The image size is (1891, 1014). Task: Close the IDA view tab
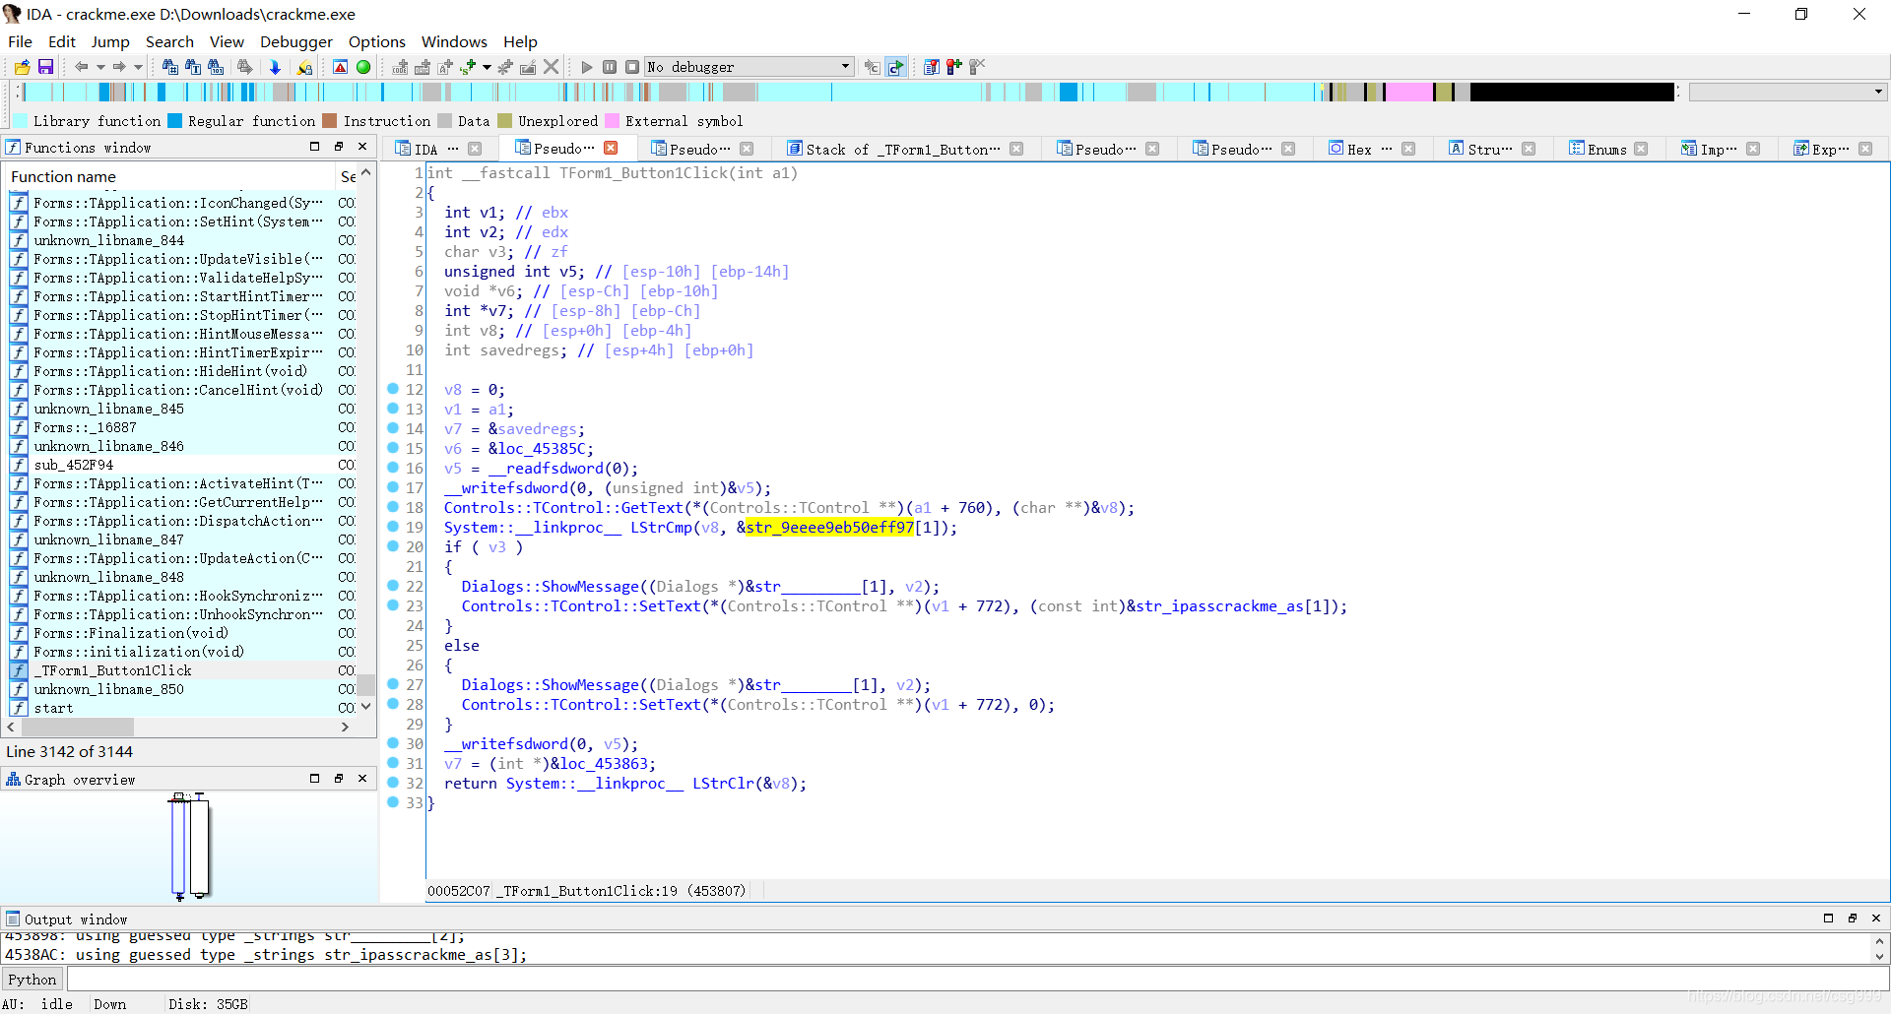pyautogui.click(x=475, y=149)
